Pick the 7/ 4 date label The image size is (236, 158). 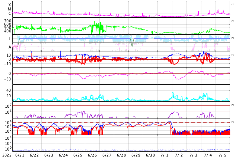(208, 155)
